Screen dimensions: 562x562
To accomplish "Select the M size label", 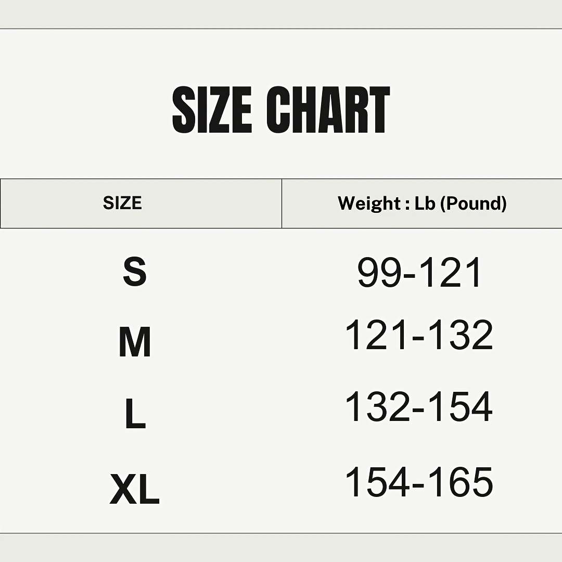I will pyautogui.click(x=135, y=342).
